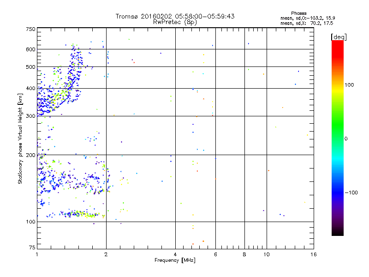Click the y-axis tick label '500'
Image resolution: width=369 pixels, height=277 pixels.
tap(30, 67)
